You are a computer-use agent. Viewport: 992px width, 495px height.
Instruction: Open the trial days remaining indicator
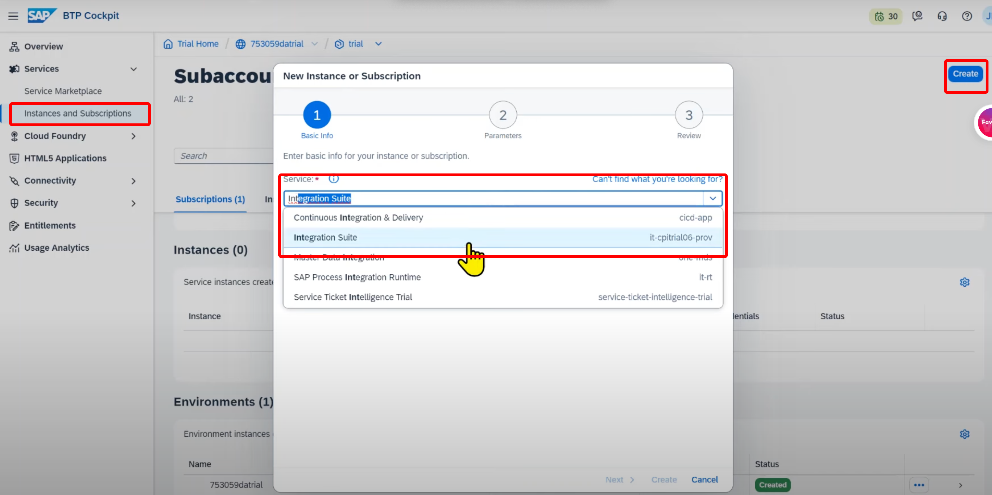pyautogui.click(x=886, y=16)
